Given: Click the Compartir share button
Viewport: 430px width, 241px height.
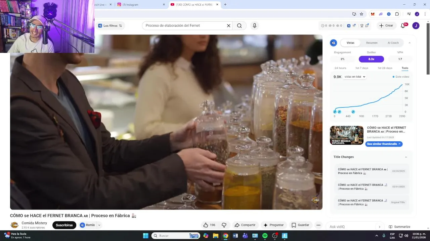Looking at the screenshot, I should pos(245,225).
